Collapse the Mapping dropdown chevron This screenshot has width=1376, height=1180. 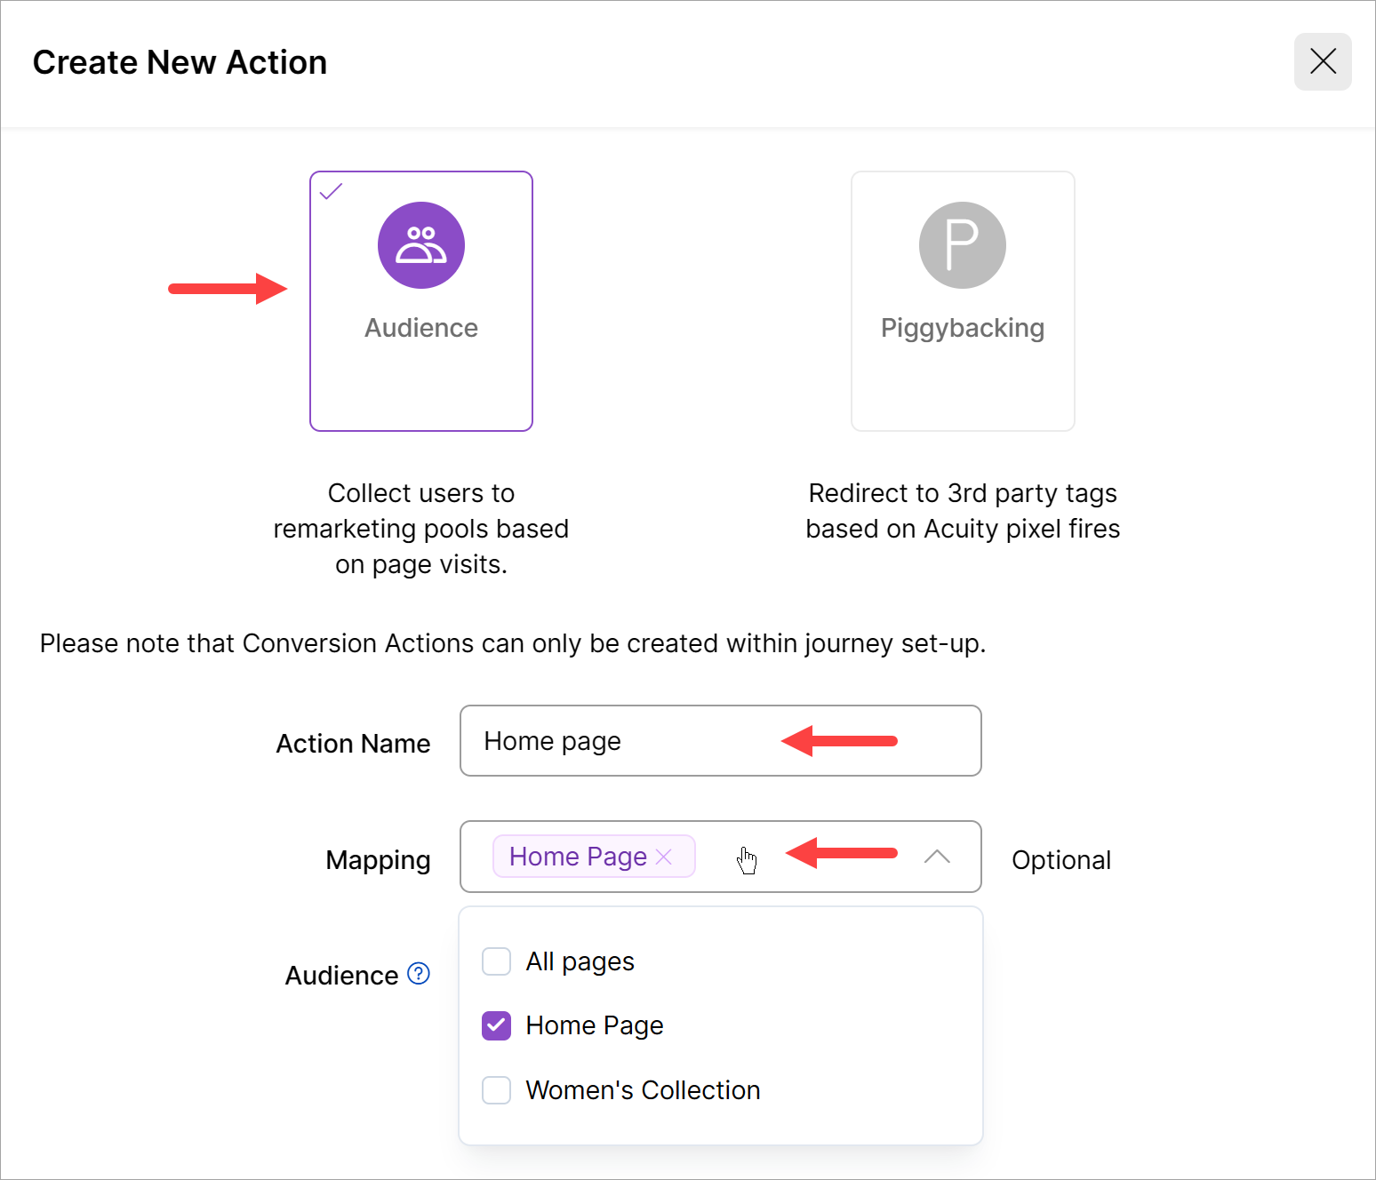coord(937,857)
